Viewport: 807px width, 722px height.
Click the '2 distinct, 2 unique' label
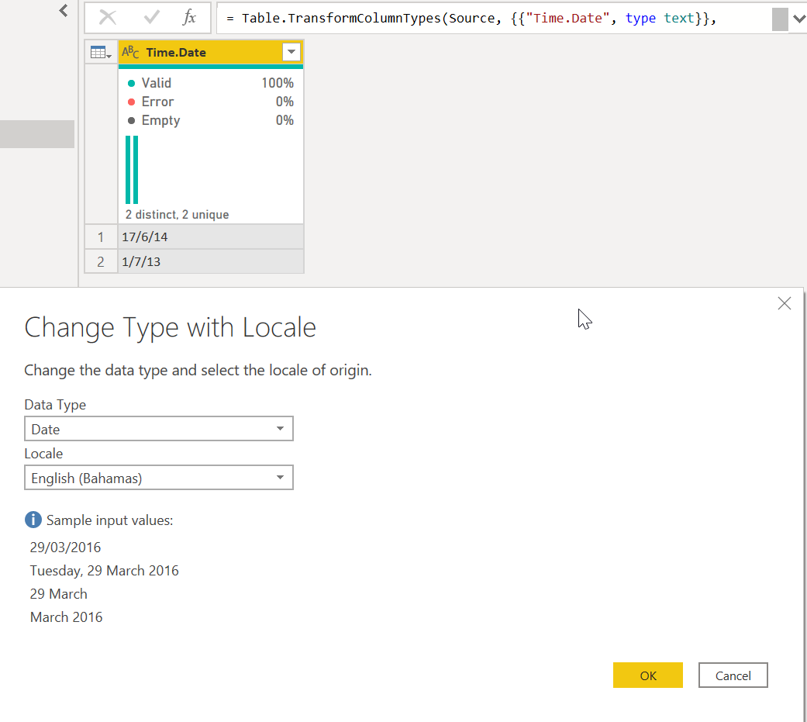(x=177, y=214)
